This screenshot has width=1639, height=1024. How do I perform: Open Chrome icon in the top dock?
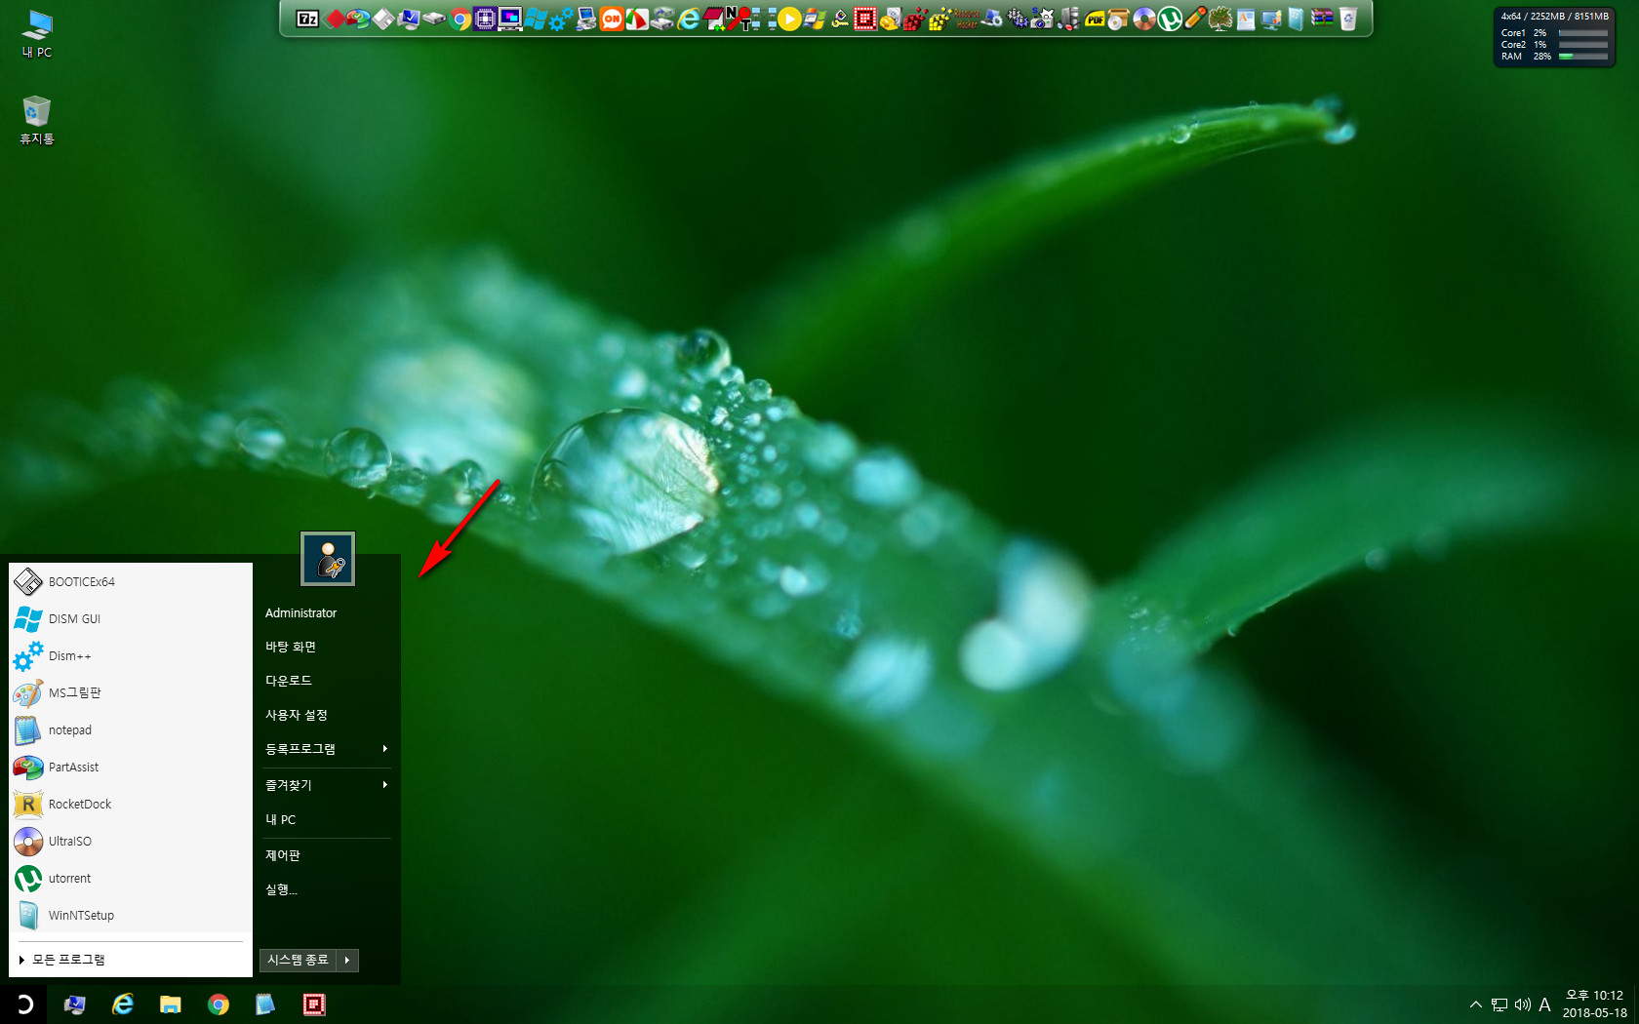coord(460,19)
